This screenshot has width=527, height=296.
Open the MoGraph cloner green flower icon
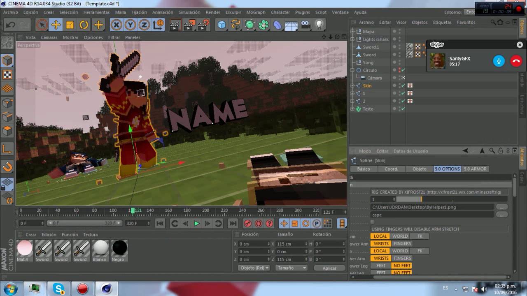tap(264, 25)
